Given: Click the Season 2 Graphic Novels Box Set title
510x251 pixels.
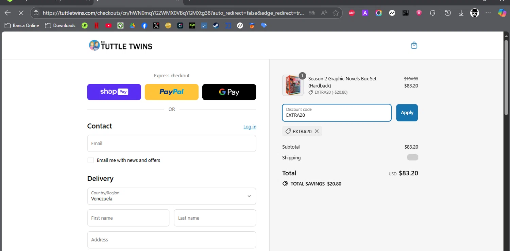Looking at the screenshot, I should point(342,82).
